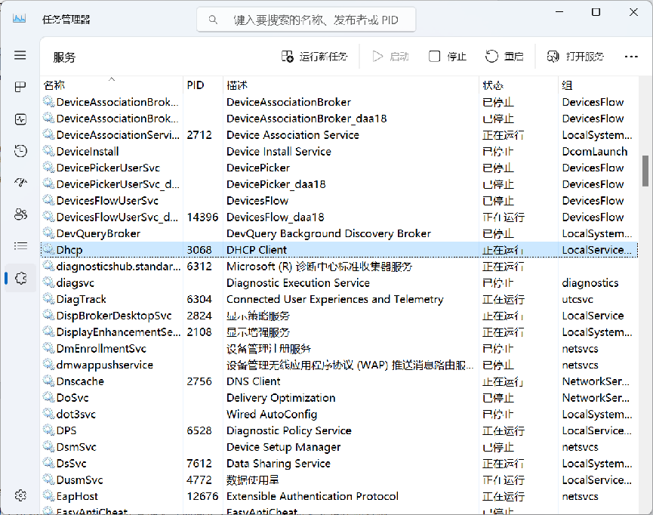Toggle sort order on 名称 column

click(54, 85)
